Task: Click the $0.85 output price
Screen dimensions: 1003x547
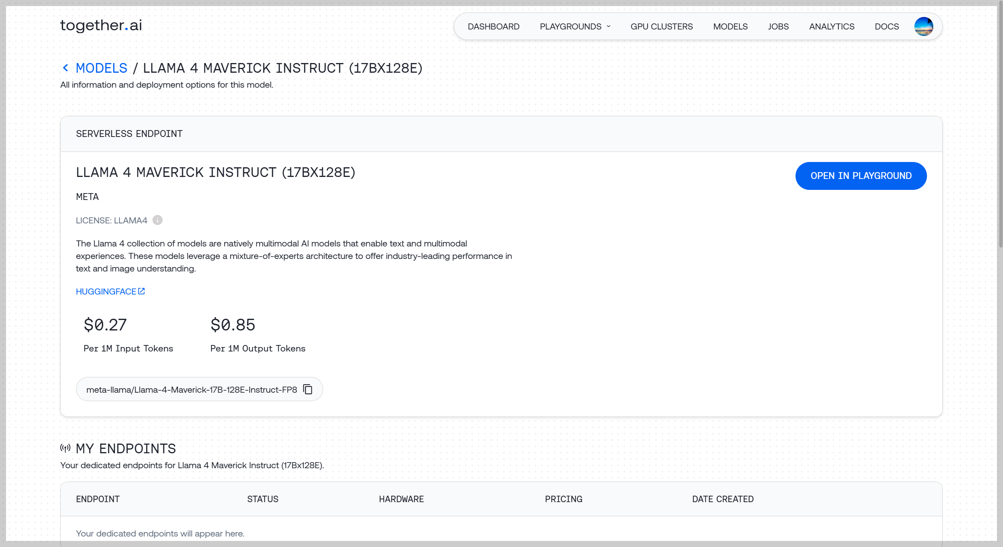Action: coord(233,325)
